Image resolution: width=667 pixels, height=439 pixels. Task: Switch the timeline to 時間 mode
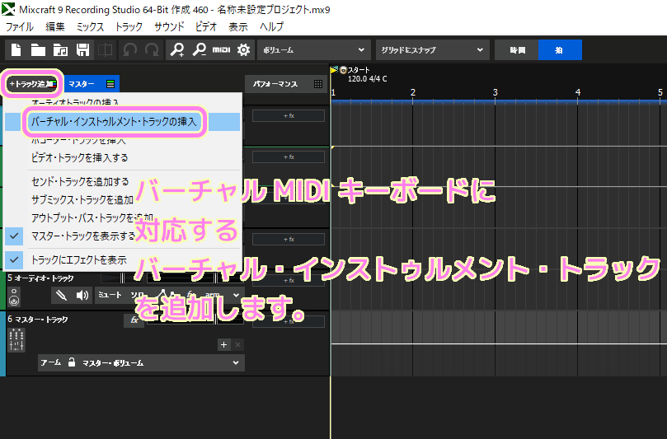pyautogui.click(x=517, y=50)
